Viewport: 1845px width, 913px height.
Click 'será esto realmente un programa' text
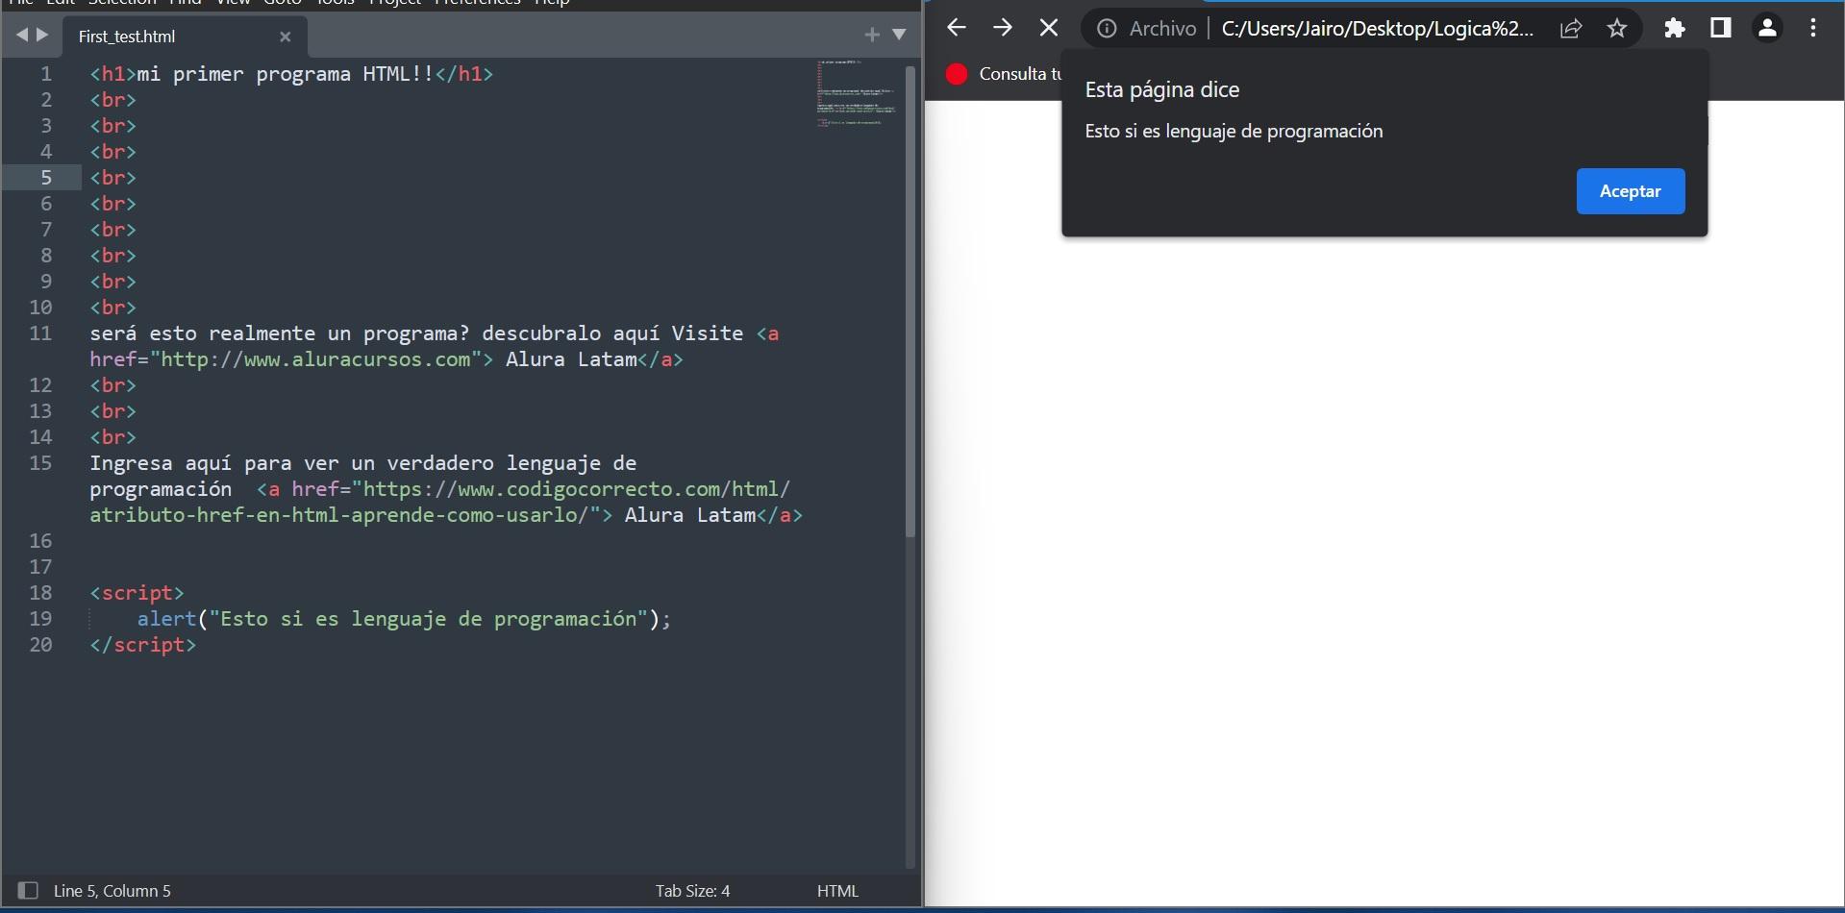click(280, 333)
